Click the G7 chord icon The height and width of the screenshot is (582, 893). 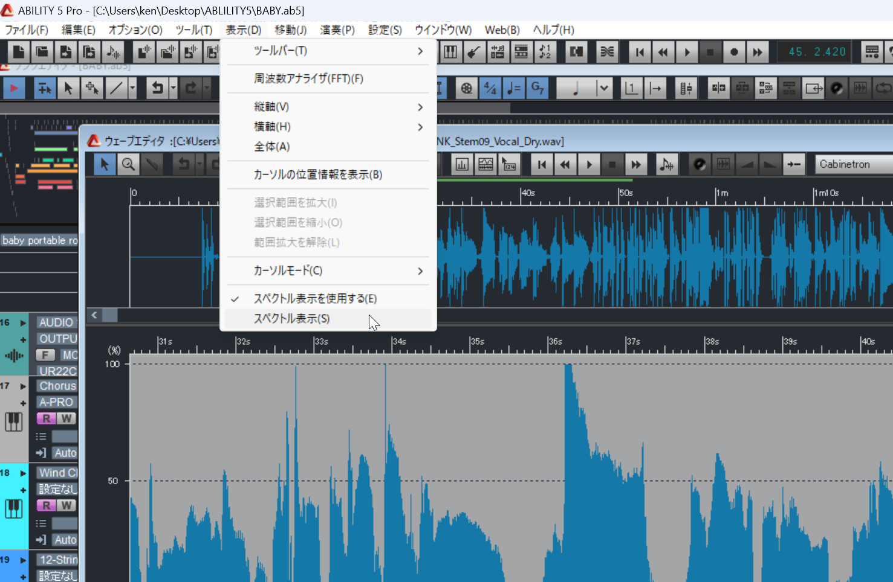coord(537,88)
